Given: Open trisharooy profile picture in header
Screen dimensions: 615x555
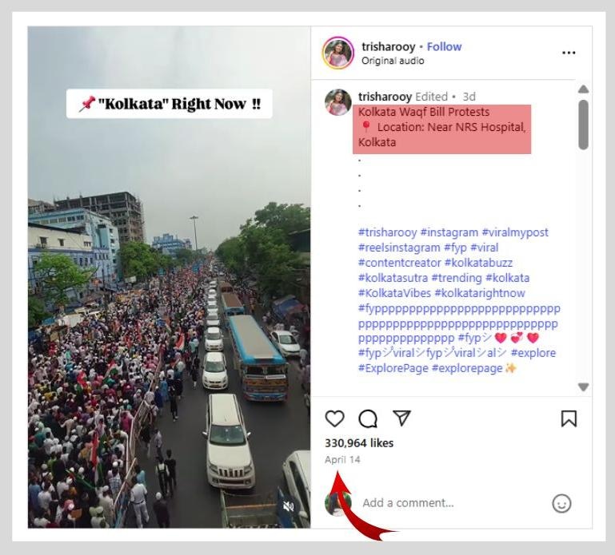Looking at the screenshot, I should tap(338, 53).
